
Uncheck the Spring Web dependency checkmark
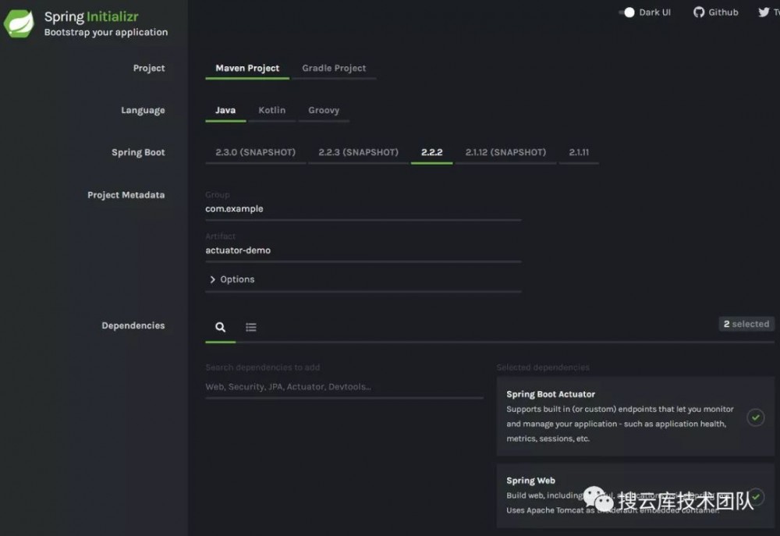(755, 497)
